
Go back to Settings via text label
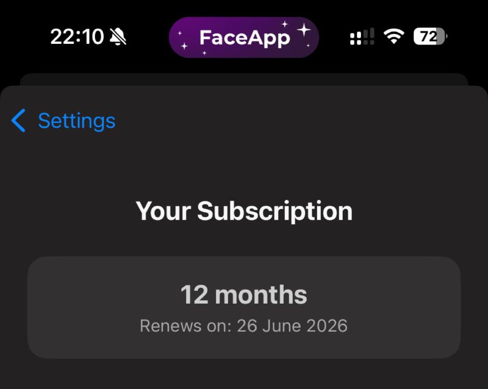[x=76, y=121]
